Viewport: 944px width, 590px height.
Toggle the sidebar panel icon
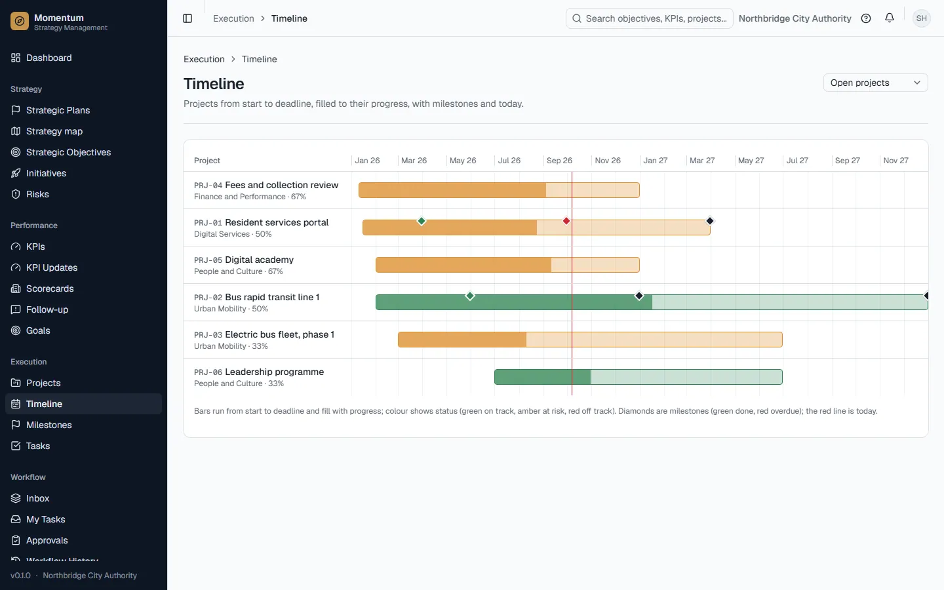pyautogui.click(x=187, y=18)
